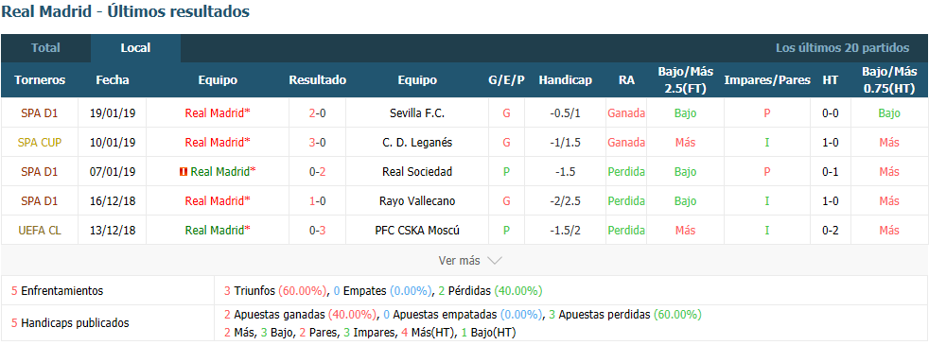Click the UEFA CL tournament label
This screenshot has width=929, height=345.
pos(40,231)
